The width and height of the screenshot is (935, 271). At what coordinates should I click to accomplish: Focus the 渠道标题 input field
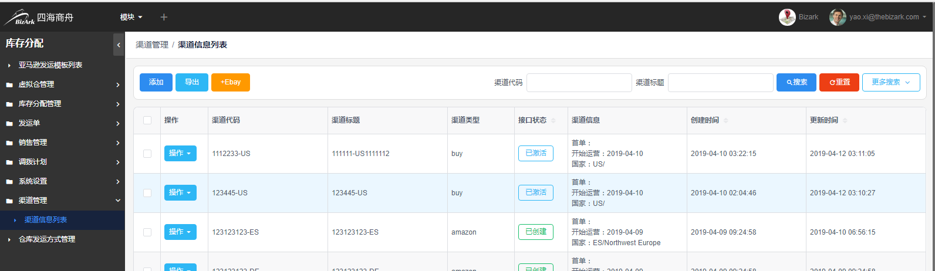pyautogui.click(x=721, y=83)
